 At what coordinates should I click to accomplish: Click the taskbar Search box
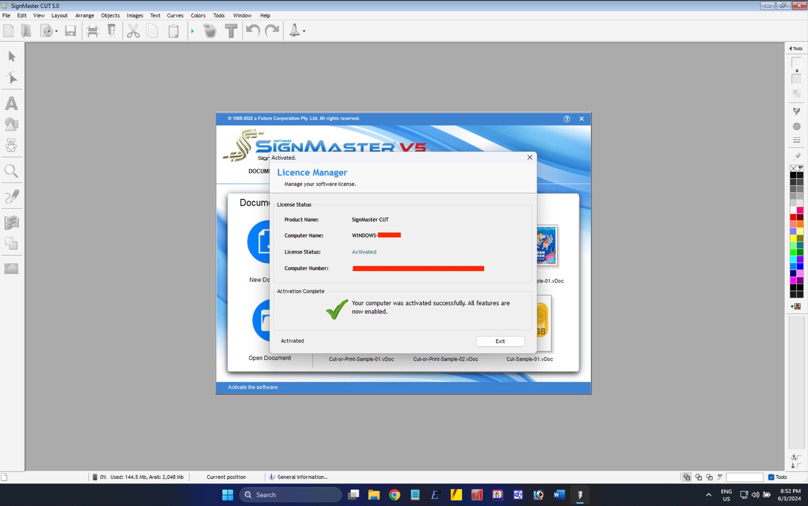pos(291,495)
